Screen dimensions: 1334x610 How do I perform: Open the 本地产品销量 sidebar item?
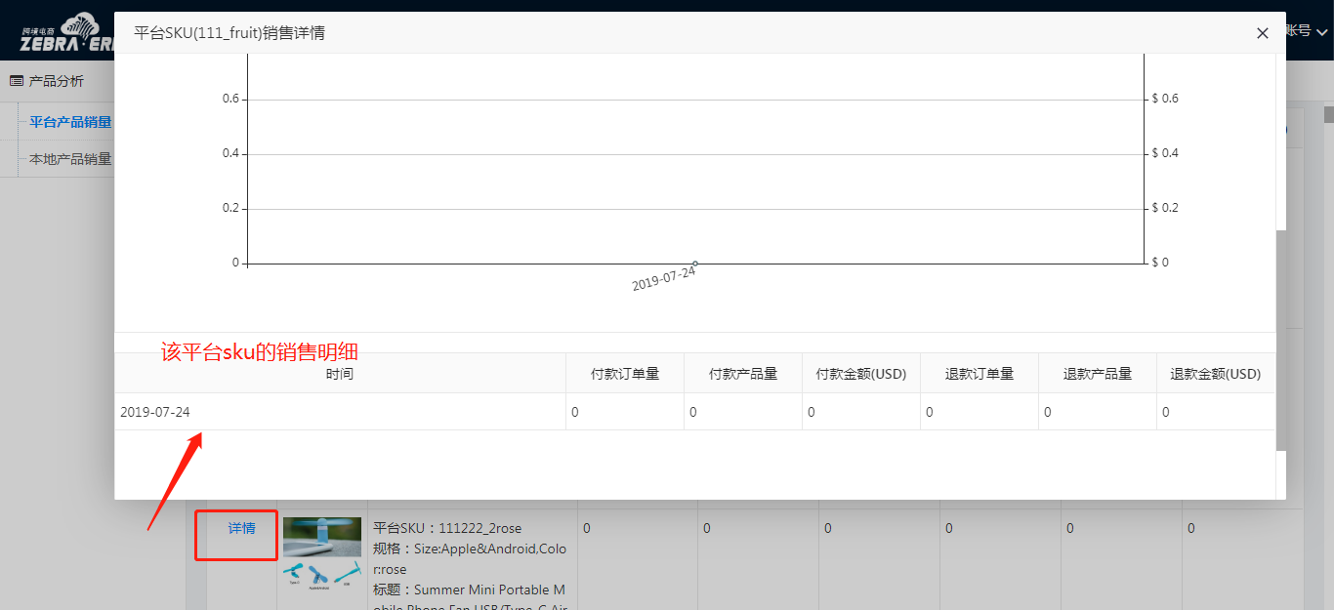point(69,159)
